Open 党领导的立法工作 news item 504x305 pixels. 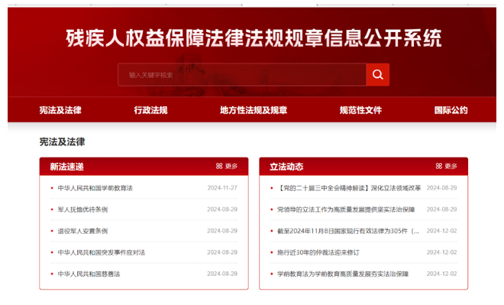(x=346, y=209)
